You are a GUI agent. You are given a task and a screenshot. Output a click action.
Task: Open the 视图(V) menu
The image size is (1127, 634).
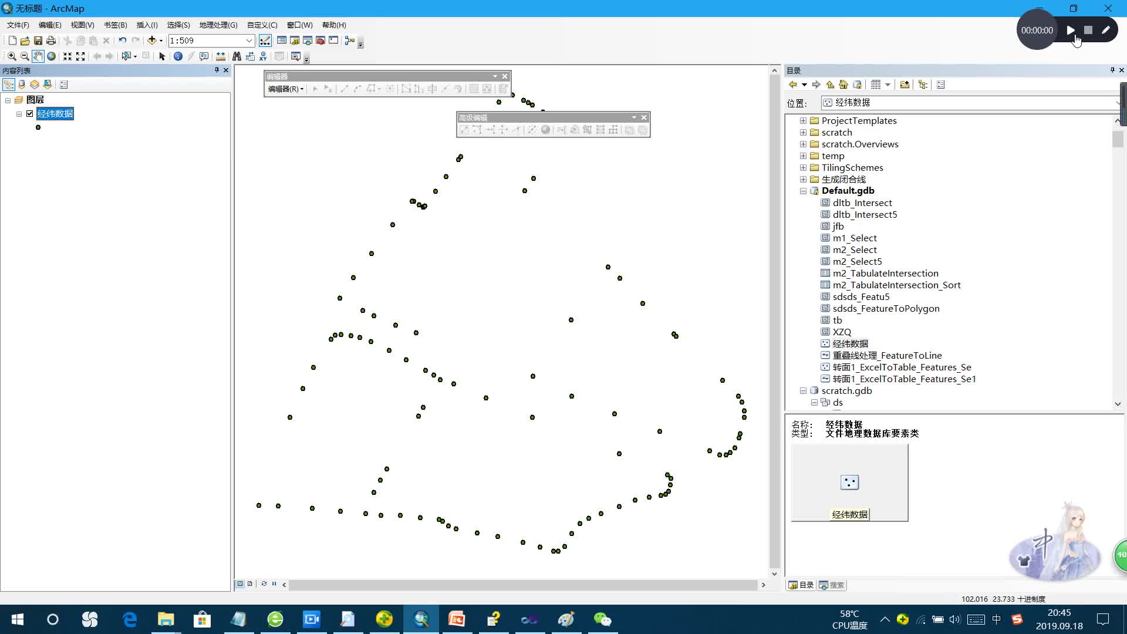coord(82,25)
